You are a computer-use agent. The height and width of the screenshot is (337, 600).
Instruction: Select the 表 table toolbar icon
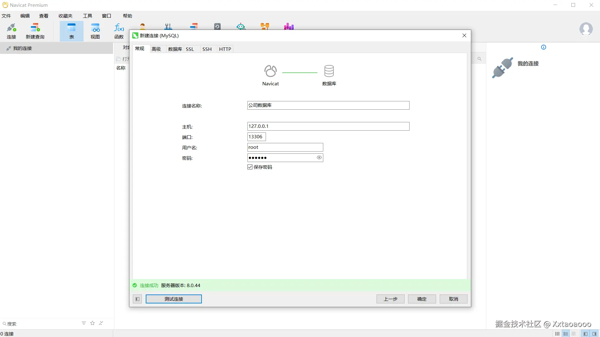pos(71,31)
